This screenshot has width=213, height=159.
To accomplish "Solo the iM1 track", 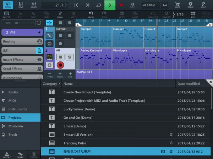I will coord(70,57).
